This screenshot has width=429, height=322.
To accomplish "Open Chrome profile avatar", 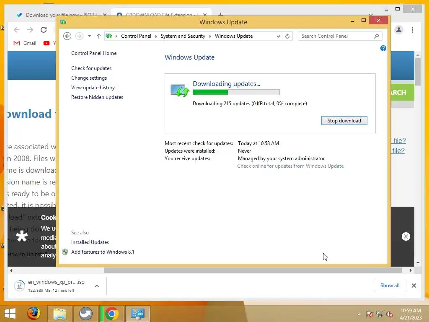I will point(399,30).
